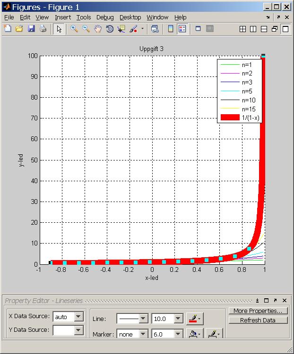Click the y-led axis label
This screenshot has height=354, width=294.
[x=21, y=160]
